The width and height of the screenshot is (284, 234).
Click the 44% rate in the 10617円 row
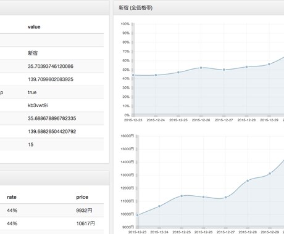pyautogui.click(x=12, y=224)
